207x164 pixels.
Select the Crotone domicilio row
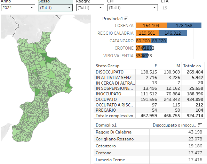coord(150,153)
